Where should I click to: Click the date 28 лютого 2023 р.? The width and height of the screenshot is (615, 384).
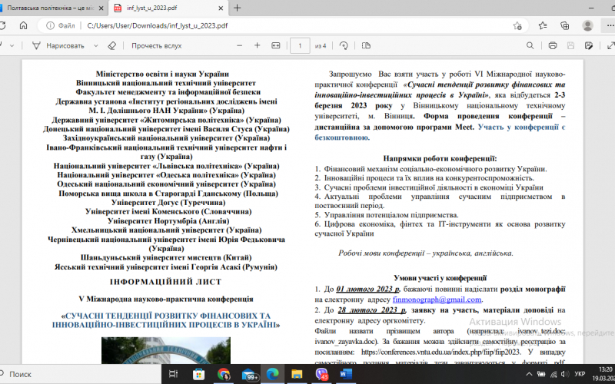coord(372,310)
